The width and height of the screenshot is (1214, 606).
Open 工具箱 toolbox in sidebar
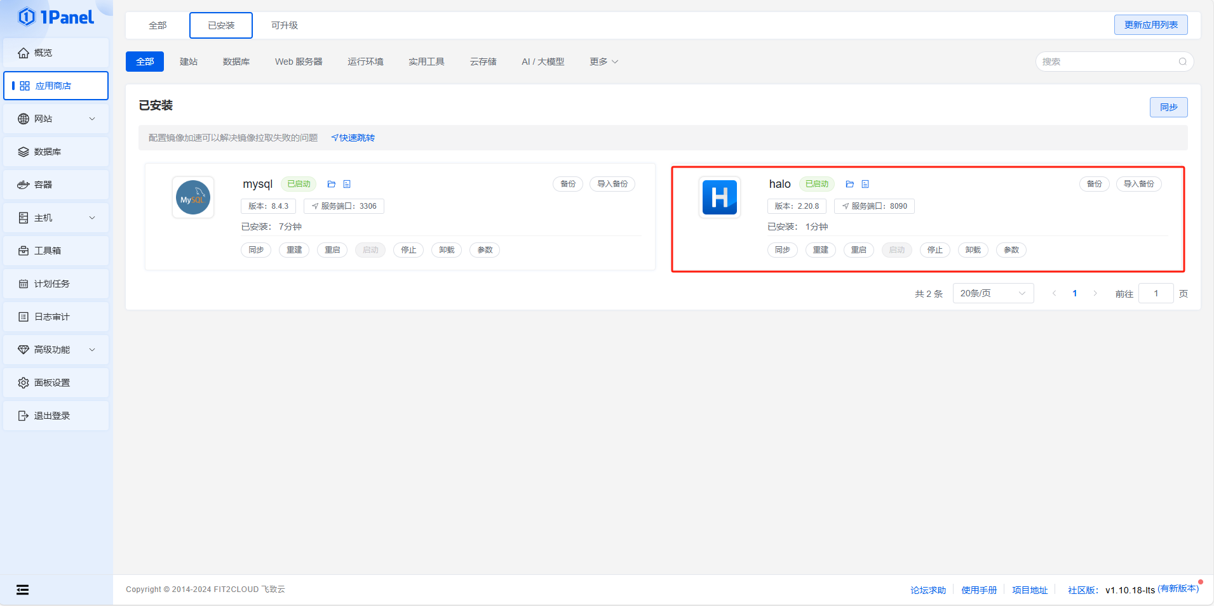coord(56,251)
